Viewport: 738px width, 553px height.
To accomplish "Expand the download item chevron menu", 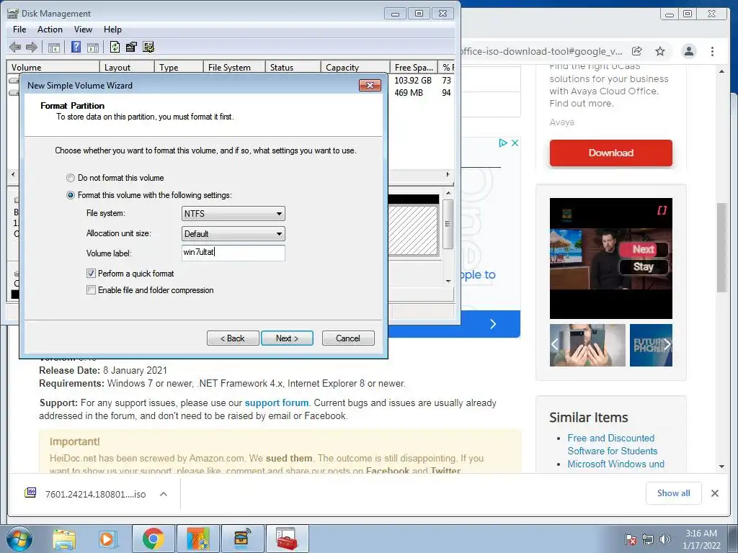I will pos(164,494).
